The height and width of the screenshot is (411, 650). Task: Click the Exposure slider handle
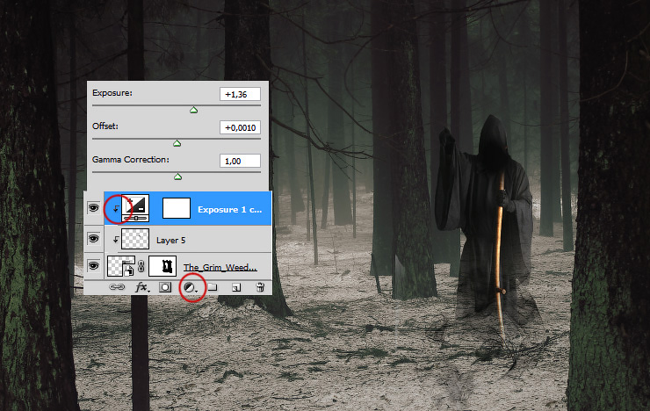[193, 110]
